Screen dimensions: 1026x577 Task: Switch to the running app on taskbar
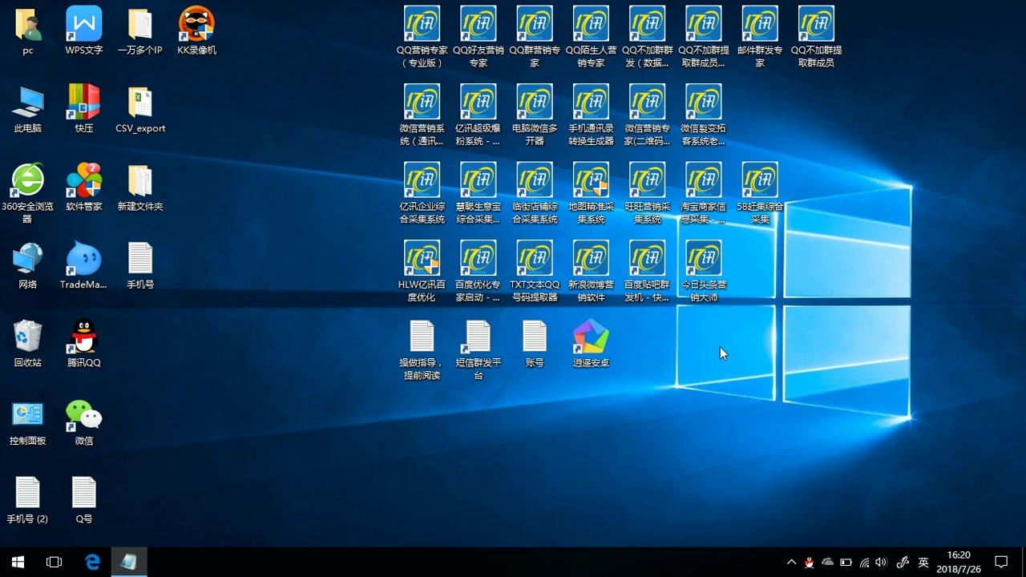[x=129, y=562]
